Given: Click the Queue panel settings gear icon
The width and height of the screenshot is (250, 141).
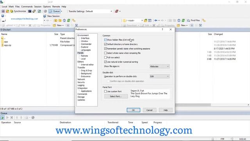Looking at the screenshot, I should [33, 117].
